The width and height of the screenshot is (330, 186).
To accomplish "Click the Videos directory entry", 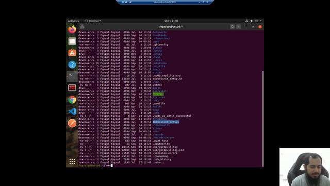I will [157, 128].
